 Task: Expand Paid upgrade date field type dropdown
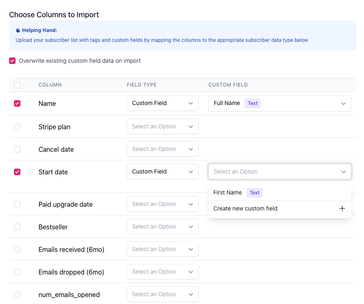click(x=163, y=204)
